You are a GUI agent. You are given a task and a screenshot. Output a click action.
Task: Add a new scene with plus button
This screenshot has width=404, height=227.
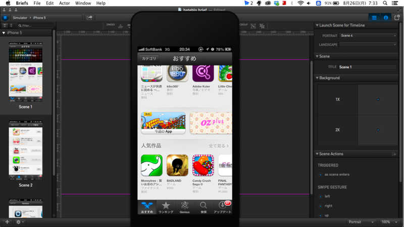(7, 222)
